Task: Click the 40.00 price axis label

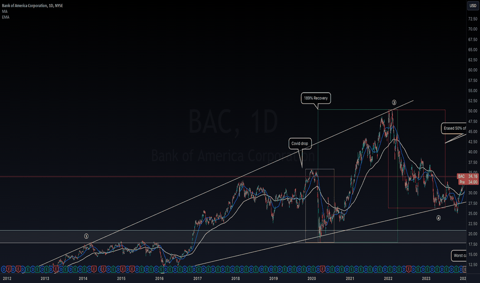Action: pos(473,152)
